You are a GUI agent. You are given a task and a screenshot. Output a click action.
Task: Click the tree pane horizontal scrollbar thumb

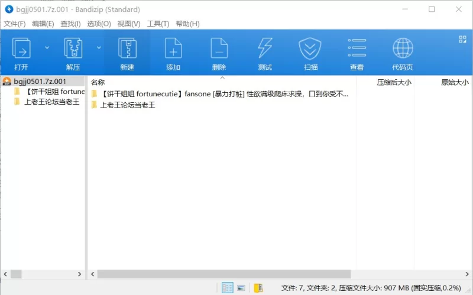click(16, 274)
